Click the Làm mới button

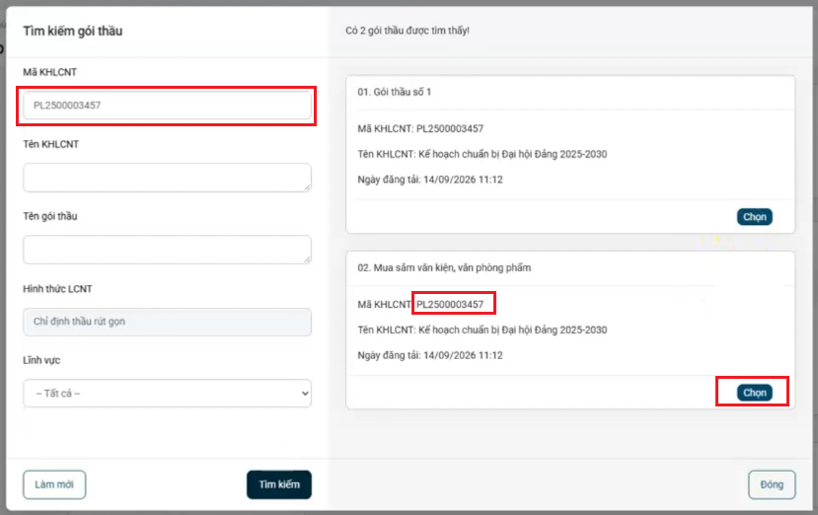coord(54,484)
